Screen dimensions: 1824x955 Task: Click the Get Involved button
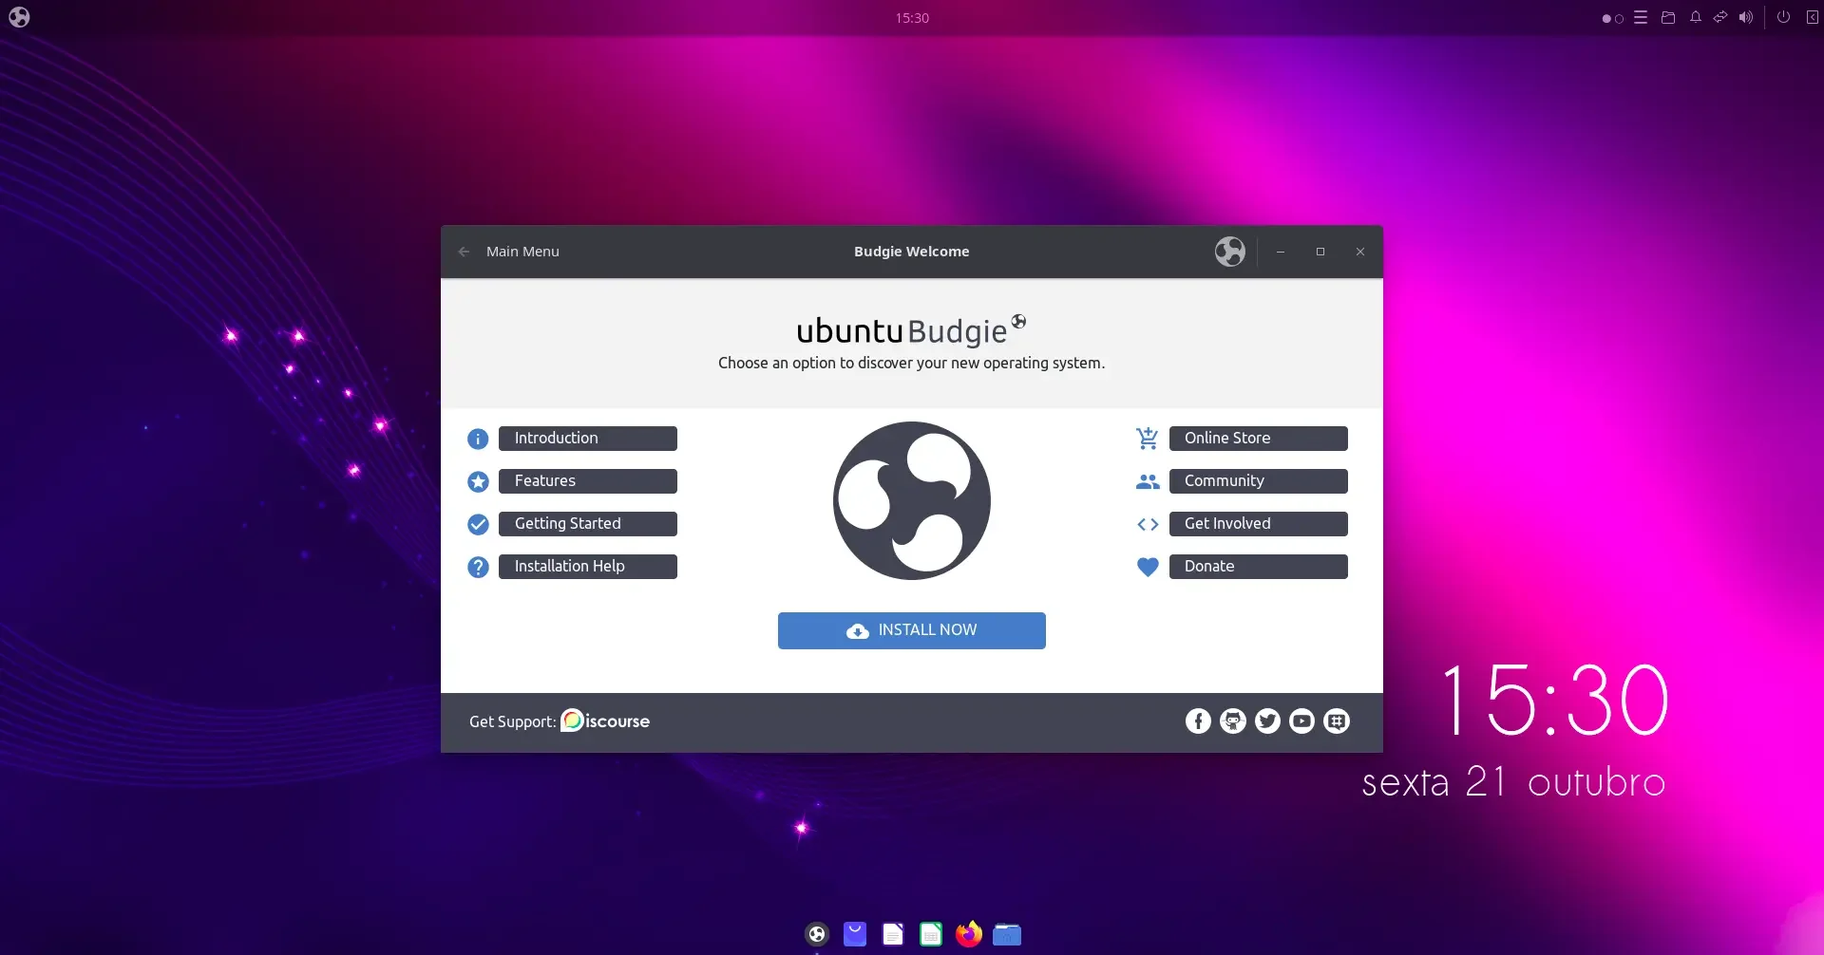(1258, 524)
